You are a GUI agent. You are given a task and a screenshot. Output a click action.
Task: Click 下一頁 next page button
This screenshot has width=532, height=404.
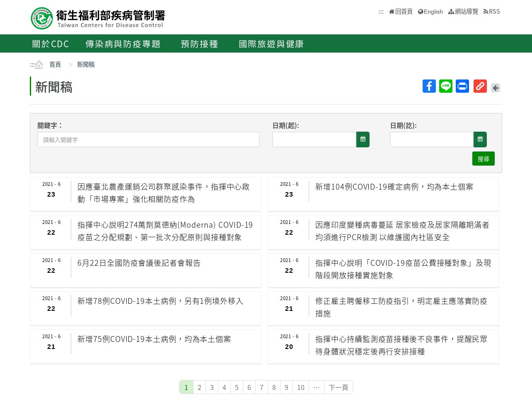[x=339, y=387]
